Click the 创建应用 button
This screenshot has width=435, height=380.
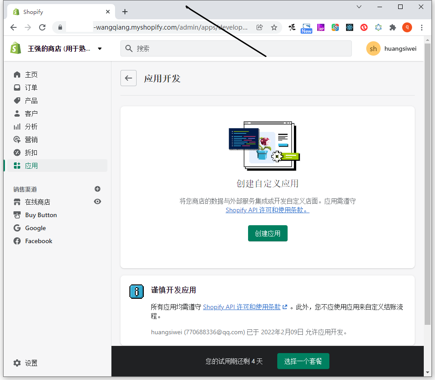268,233
